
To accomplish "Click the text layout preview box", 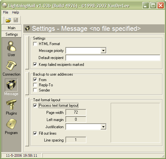I will [x=135, y=123].
